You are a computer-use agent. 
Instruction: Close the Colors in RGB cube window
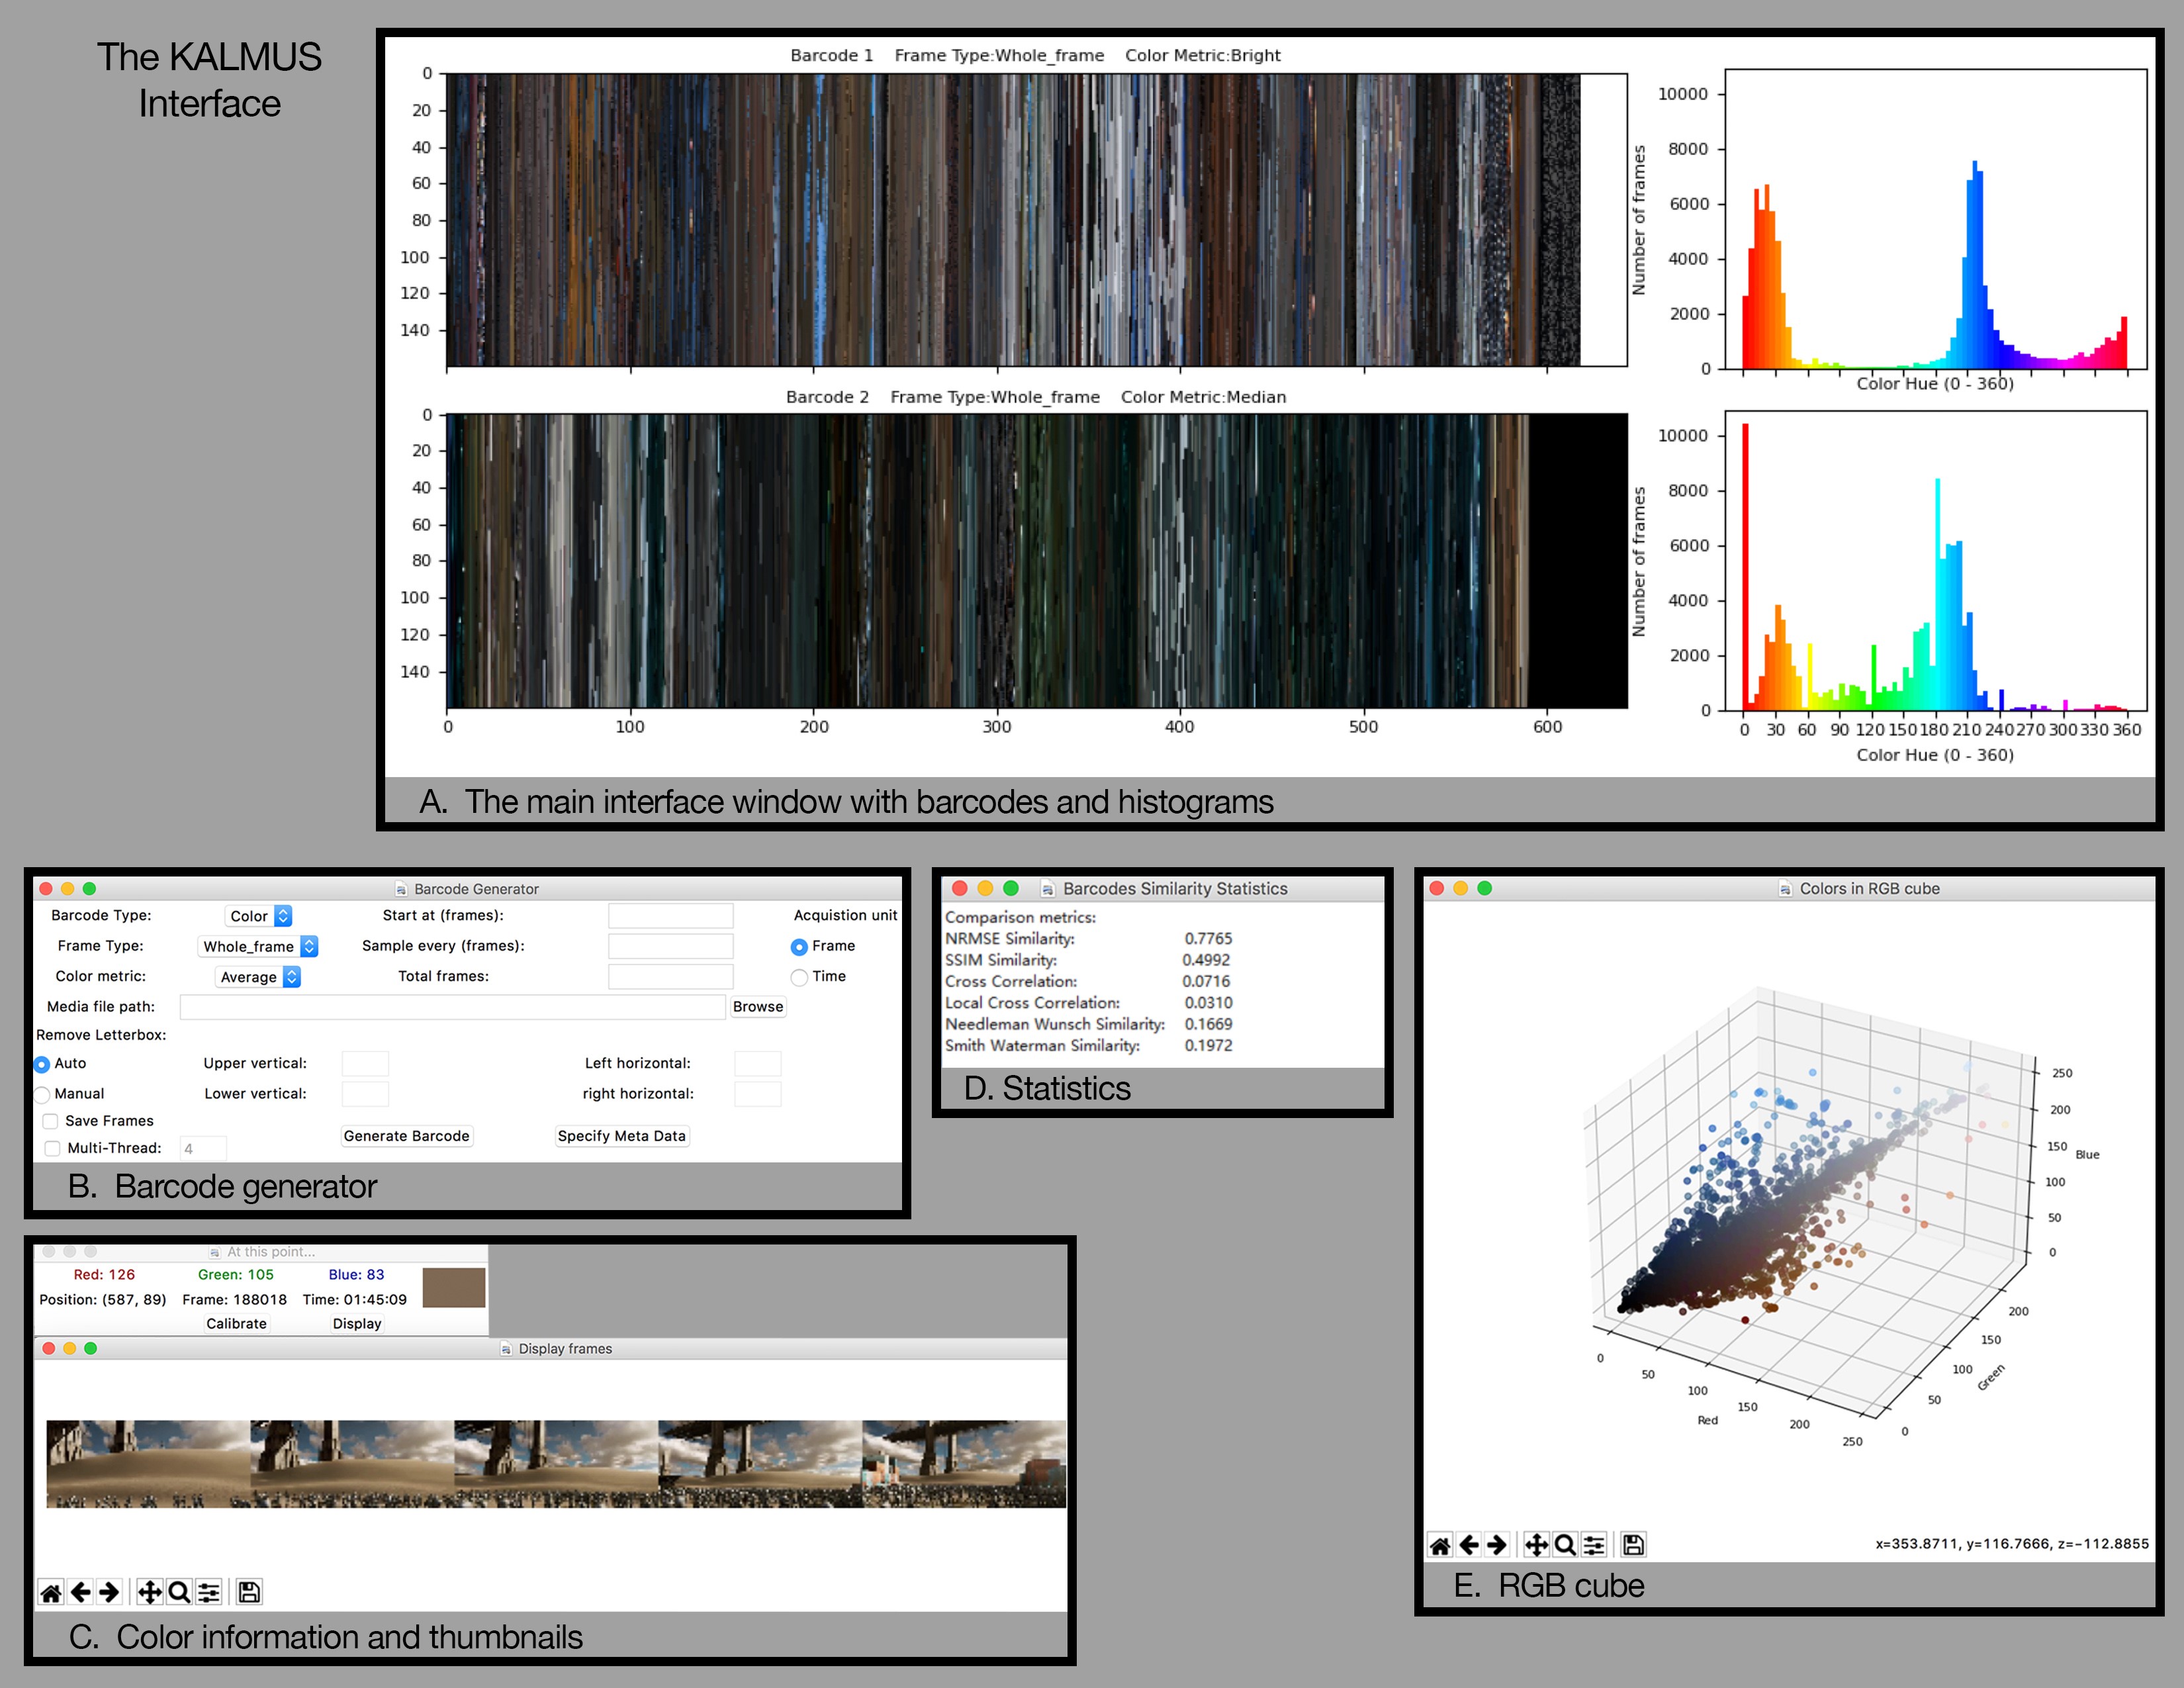1437,888
